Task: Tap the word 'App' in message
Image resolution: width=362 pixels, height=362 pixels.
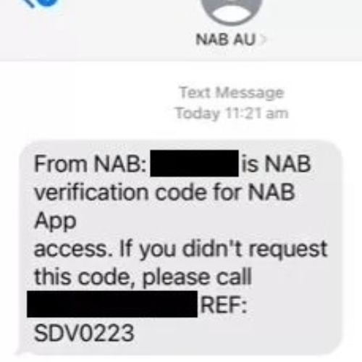Action: [x=55, y=222]
